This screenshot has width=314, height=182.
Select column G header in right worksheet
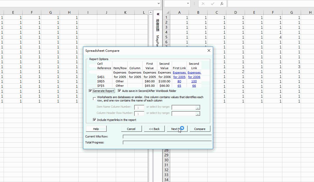click(291, 12)
